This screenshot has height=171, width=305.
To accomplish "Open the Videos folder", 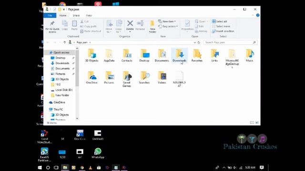I will (x=162, y=77).
